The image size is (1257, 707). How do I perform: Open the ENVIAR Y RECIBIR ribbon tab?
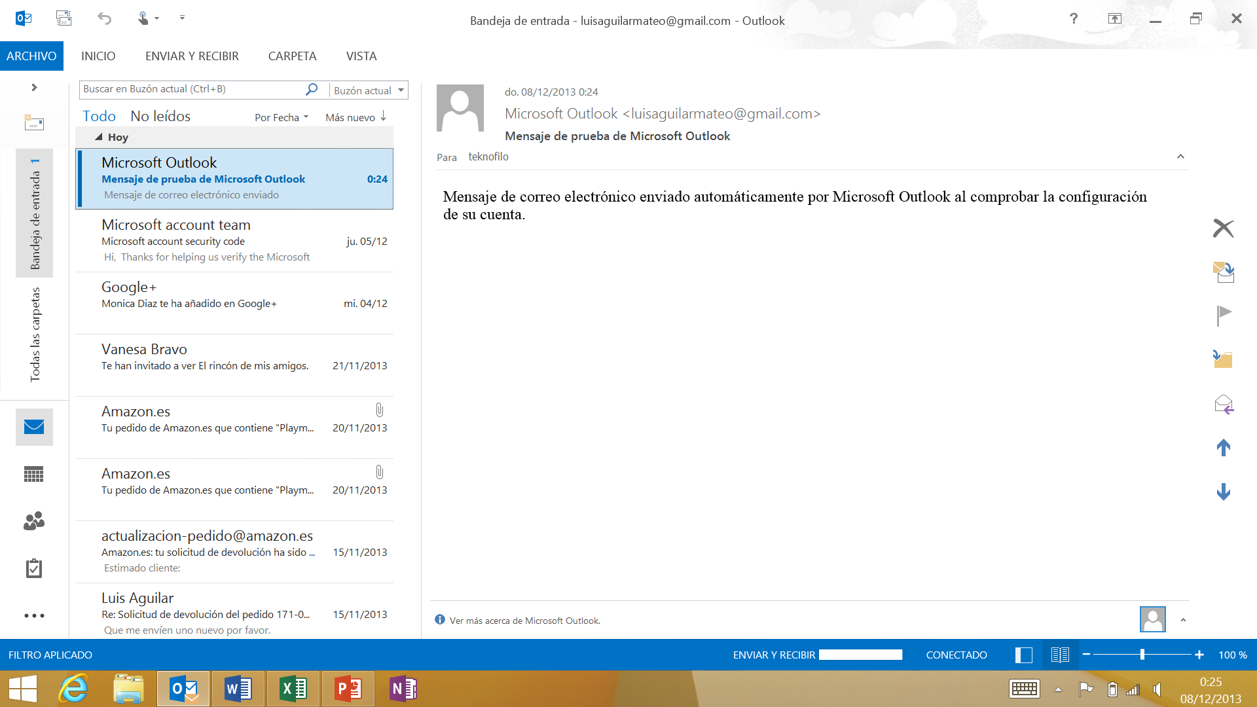(x=192, y=56)
